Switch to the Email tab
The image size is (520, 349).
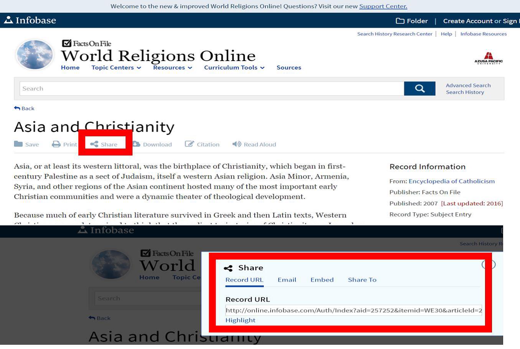pos(287,280)
